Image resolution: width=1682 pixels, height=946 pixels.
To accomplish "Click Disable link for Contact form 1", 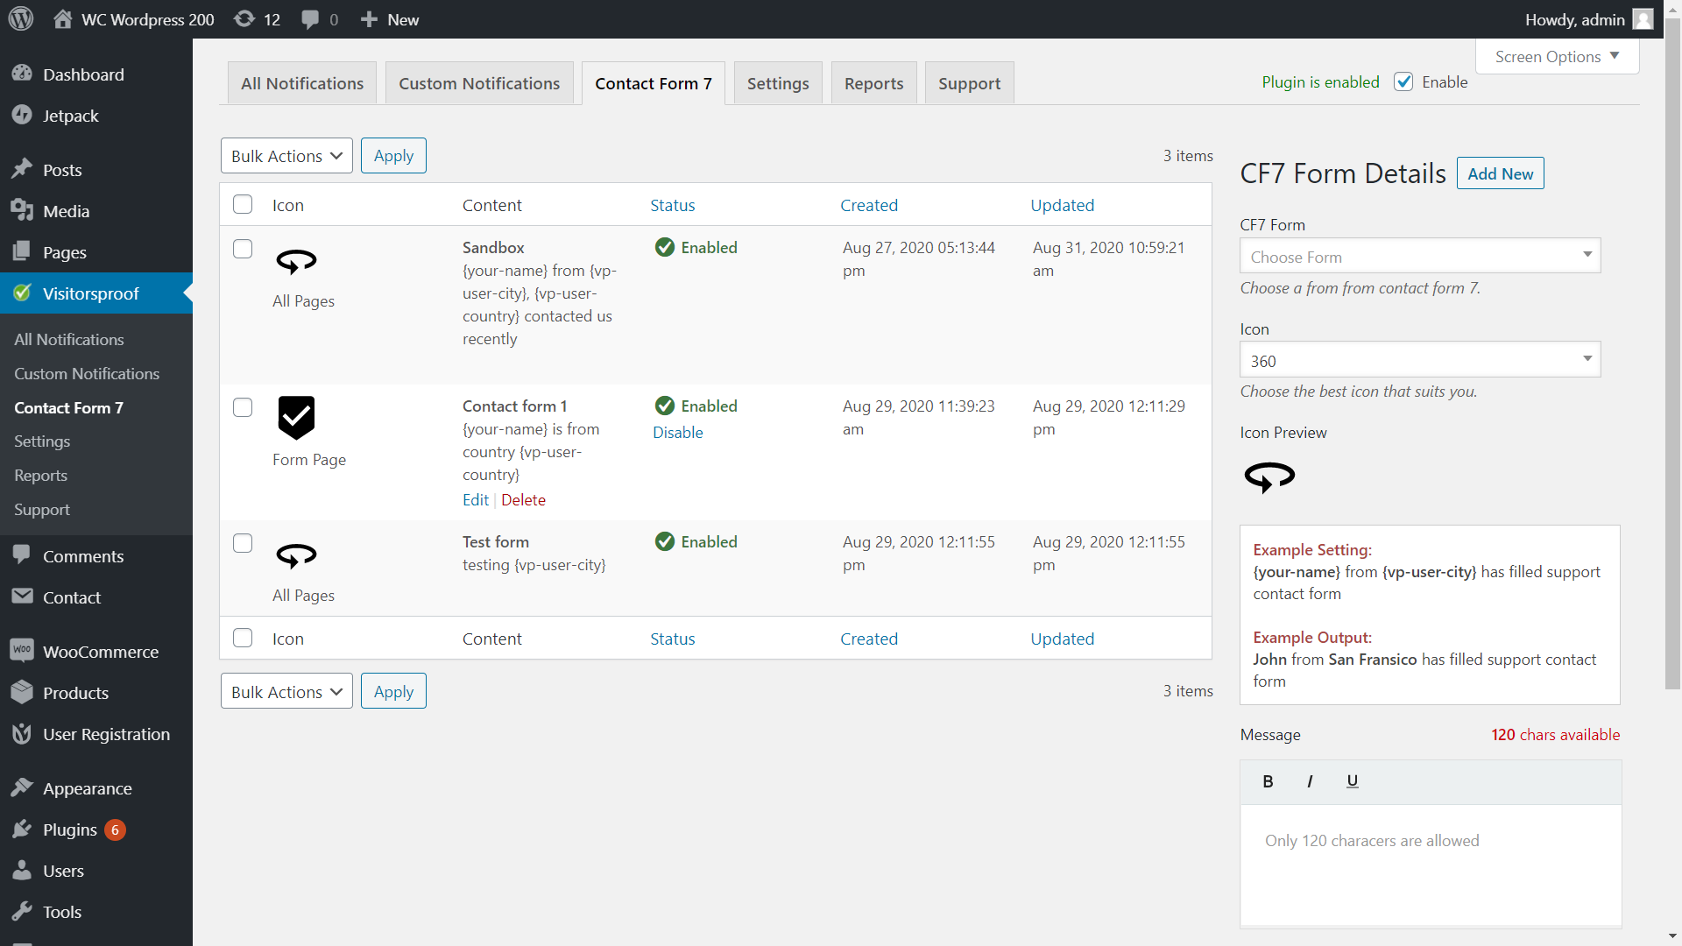I will [677, 433].
